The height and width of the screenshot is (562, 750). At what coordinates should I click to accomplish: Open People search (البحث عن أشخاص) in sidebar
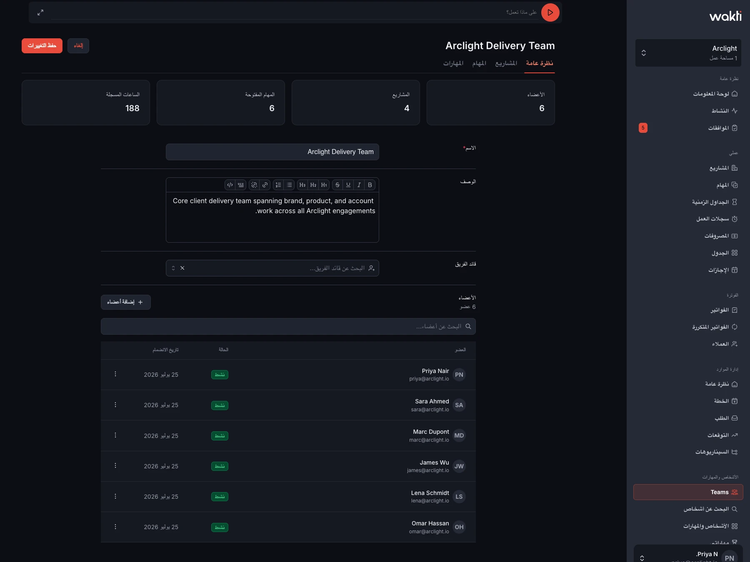688,509
